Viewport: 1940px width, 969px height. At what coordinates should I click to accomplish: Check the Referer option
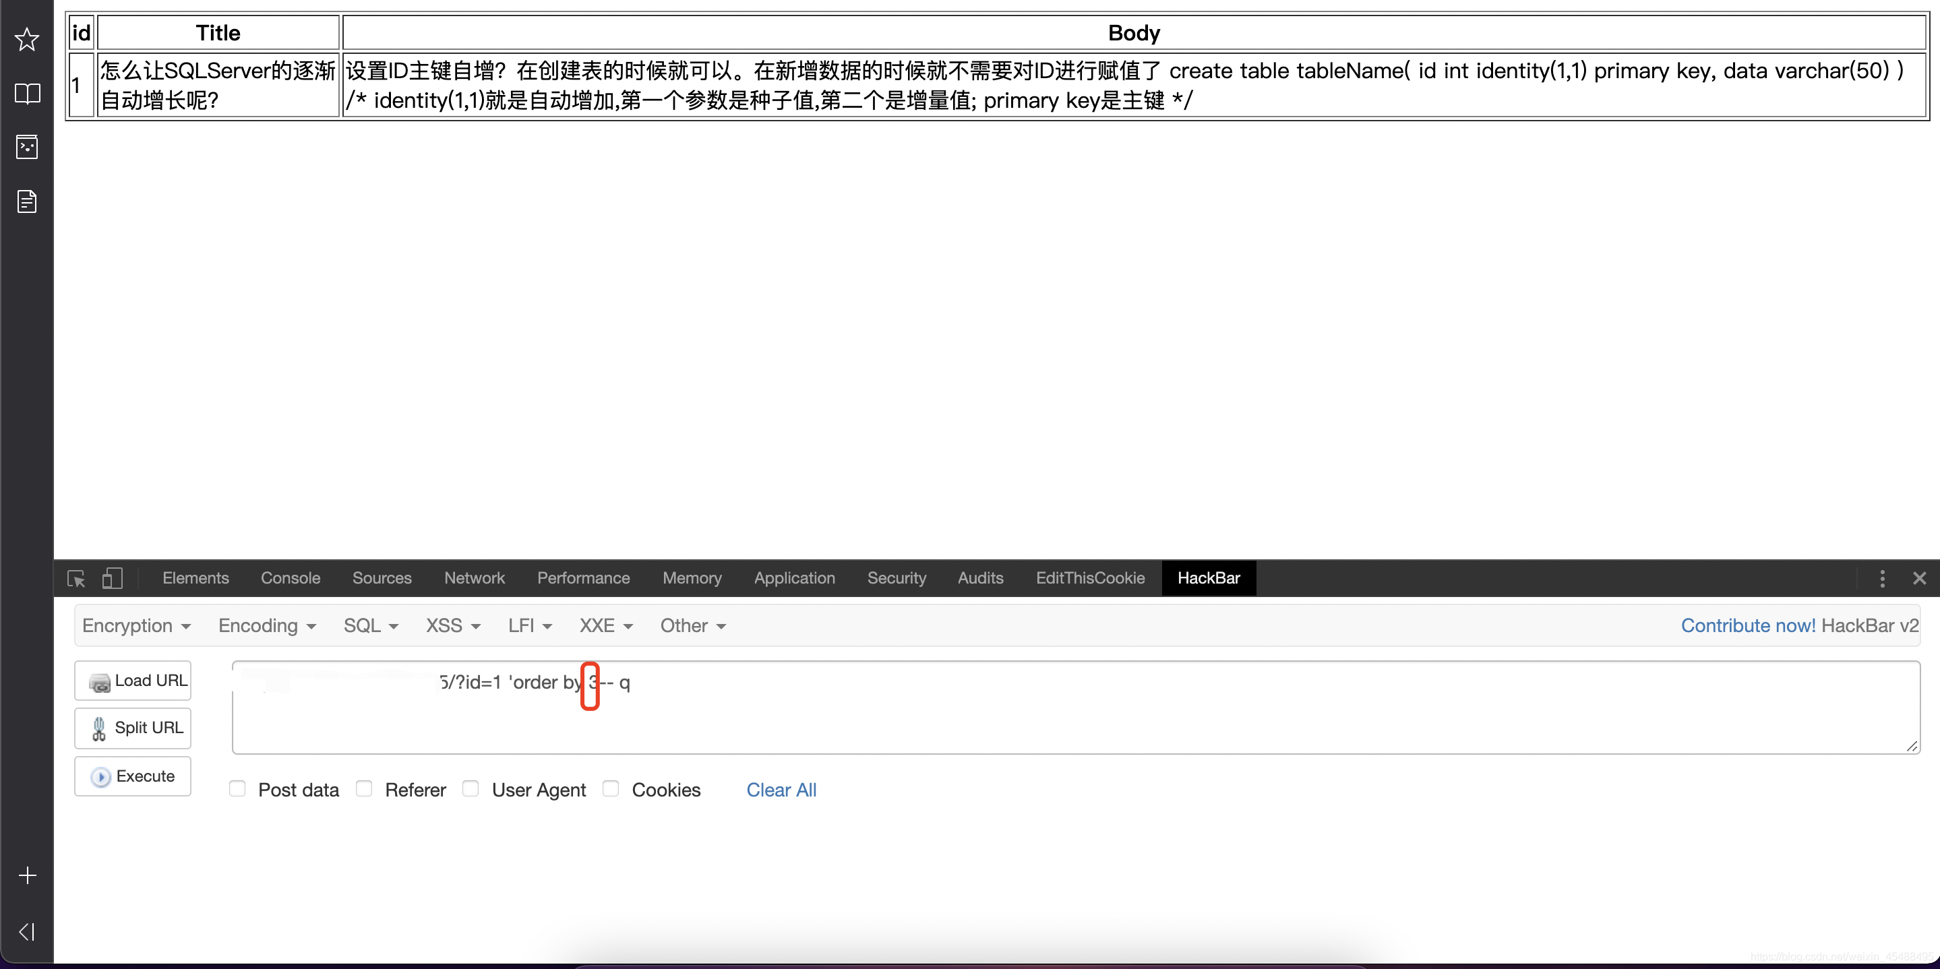(364, 788)
